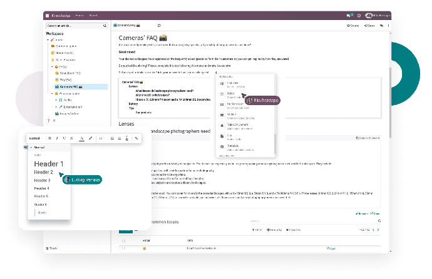Select Cameras' FAQ in the sidebar
The image size is (432, 279).
click(80, 87)
